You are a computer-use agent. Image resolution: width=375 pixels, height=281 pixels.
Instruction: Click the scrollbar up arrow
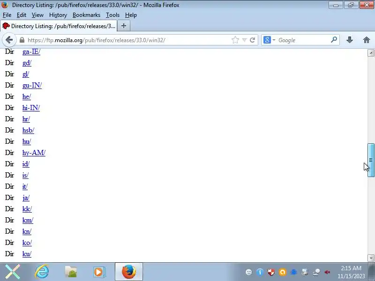coord(371,53)
